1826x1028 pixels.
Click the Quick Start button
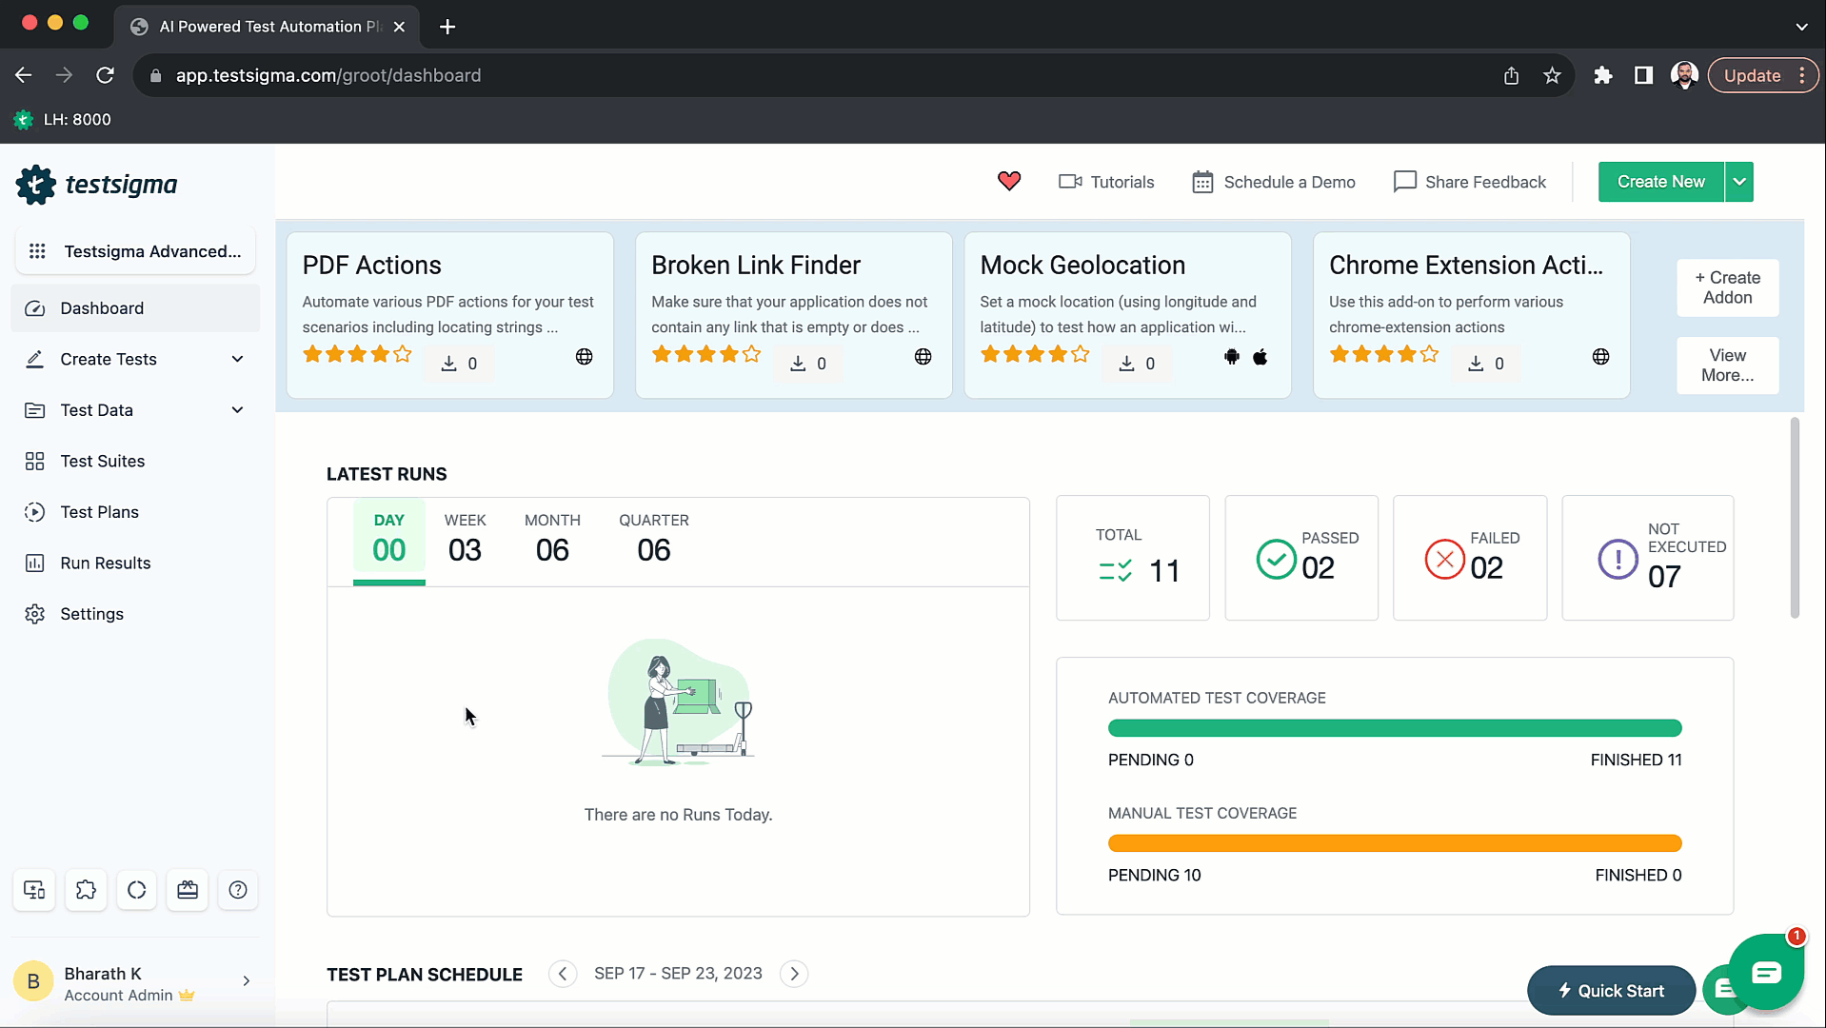click(1611, 991)
